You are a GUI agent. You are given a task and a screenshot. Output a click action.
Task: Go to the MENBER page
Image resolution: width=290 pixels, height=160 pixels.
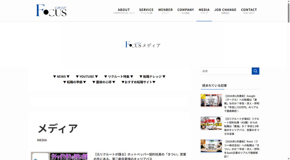[x=165, y=11]
